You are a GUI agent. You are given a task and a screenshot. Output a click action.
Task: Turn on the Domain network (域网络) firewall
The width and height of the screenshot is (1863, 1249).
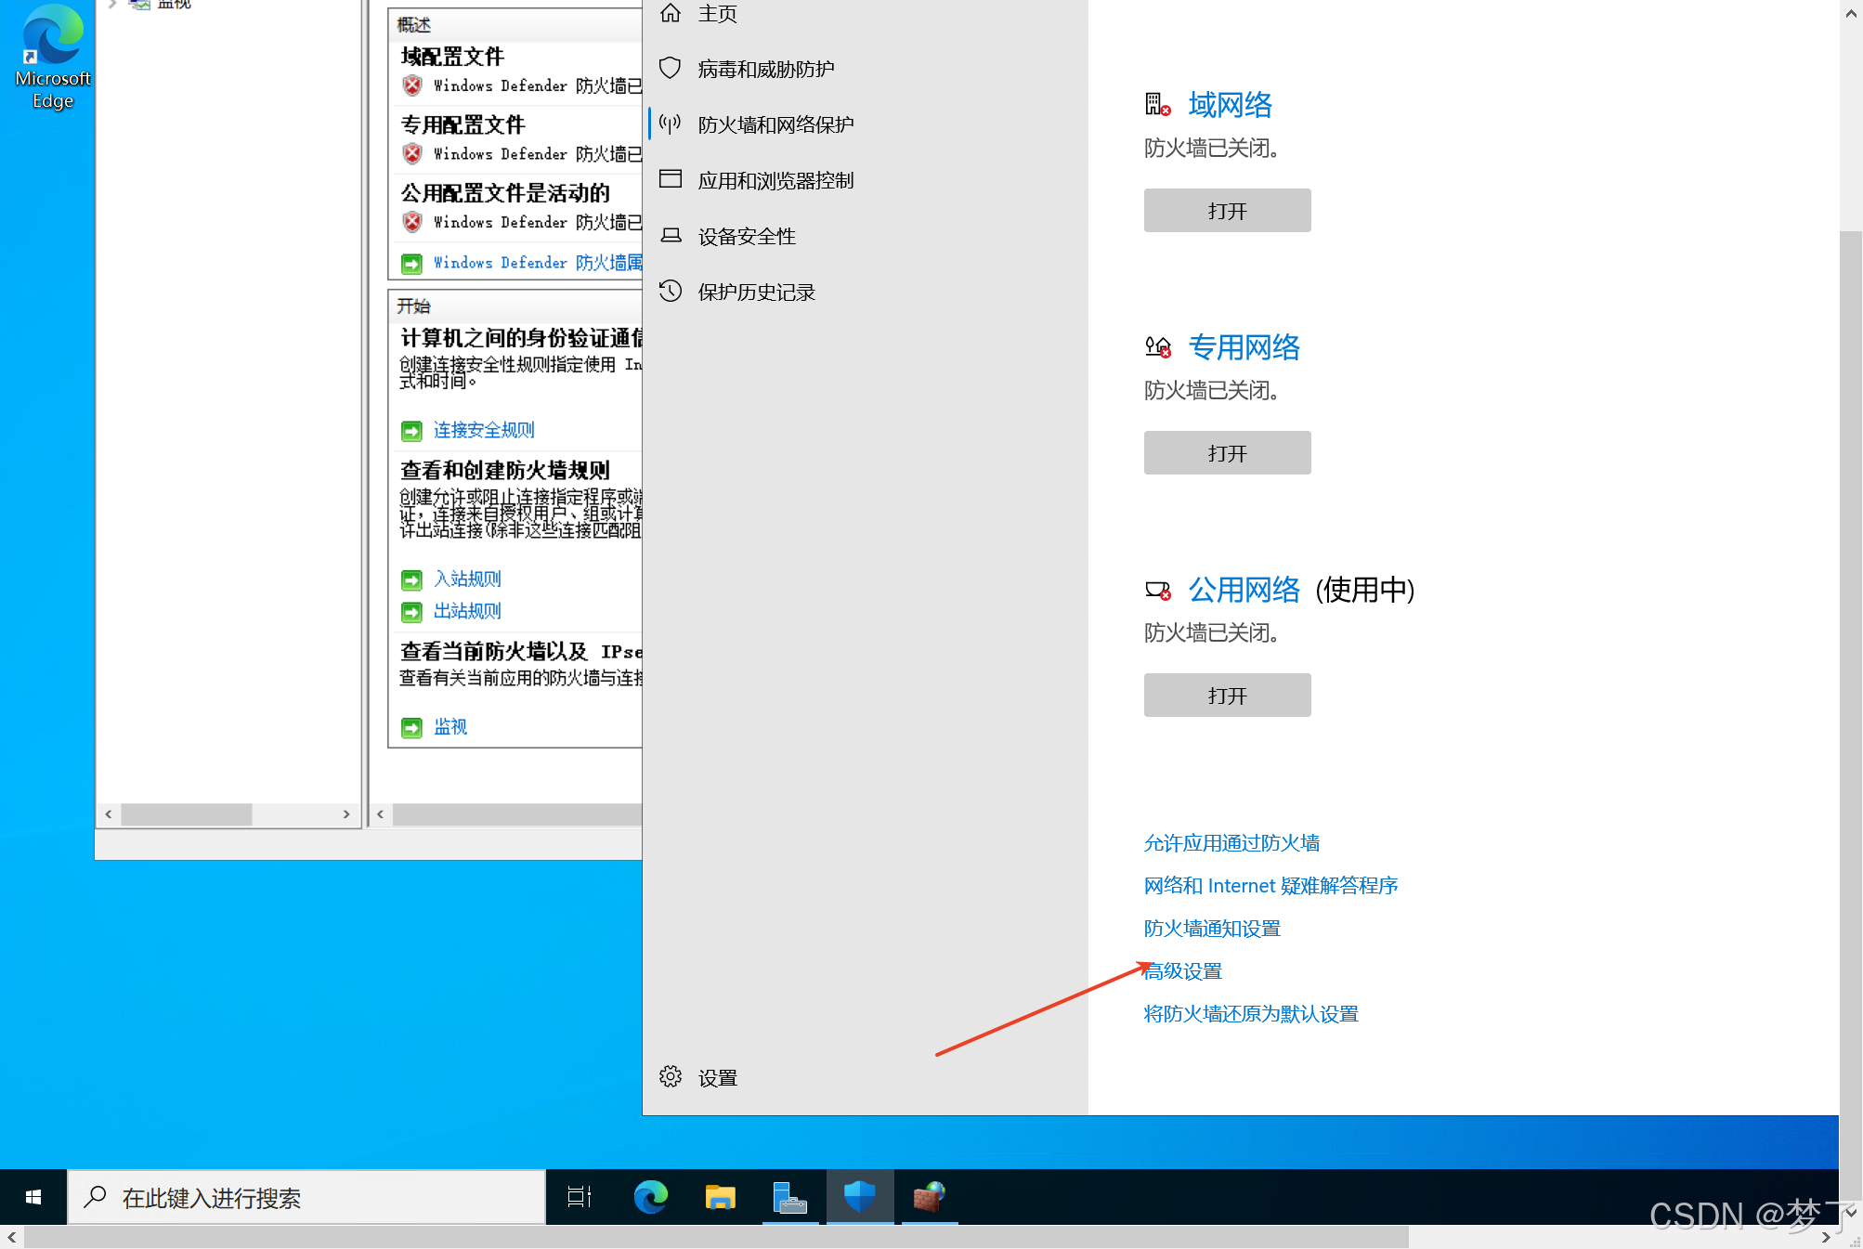1226,211
